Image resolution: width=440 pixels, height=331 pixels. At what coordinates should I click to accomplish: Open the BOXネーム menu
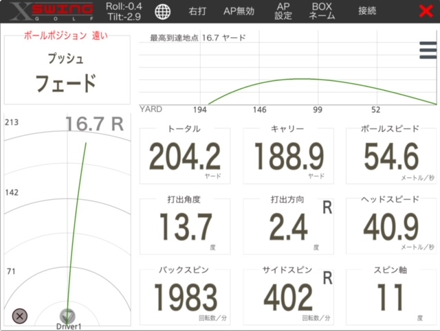click(322, 12)
